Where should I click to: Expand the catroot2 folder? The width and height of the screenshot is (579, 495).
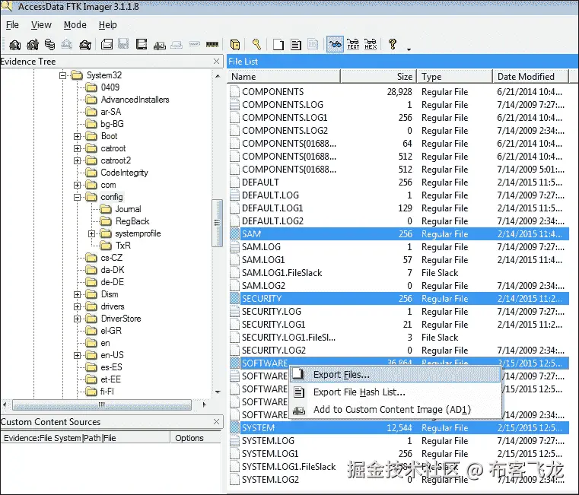click(77, 160)
